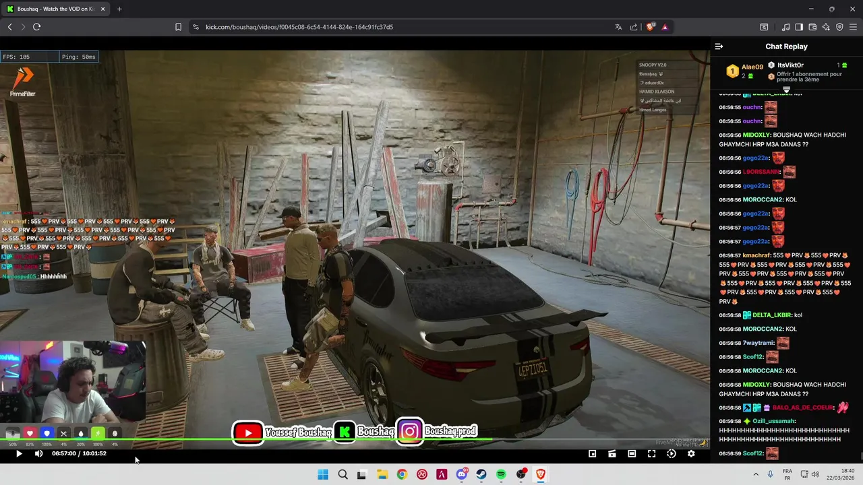Screen dimensions: 863x485
Task: Reload the page
Action: [x=36, y=27]
